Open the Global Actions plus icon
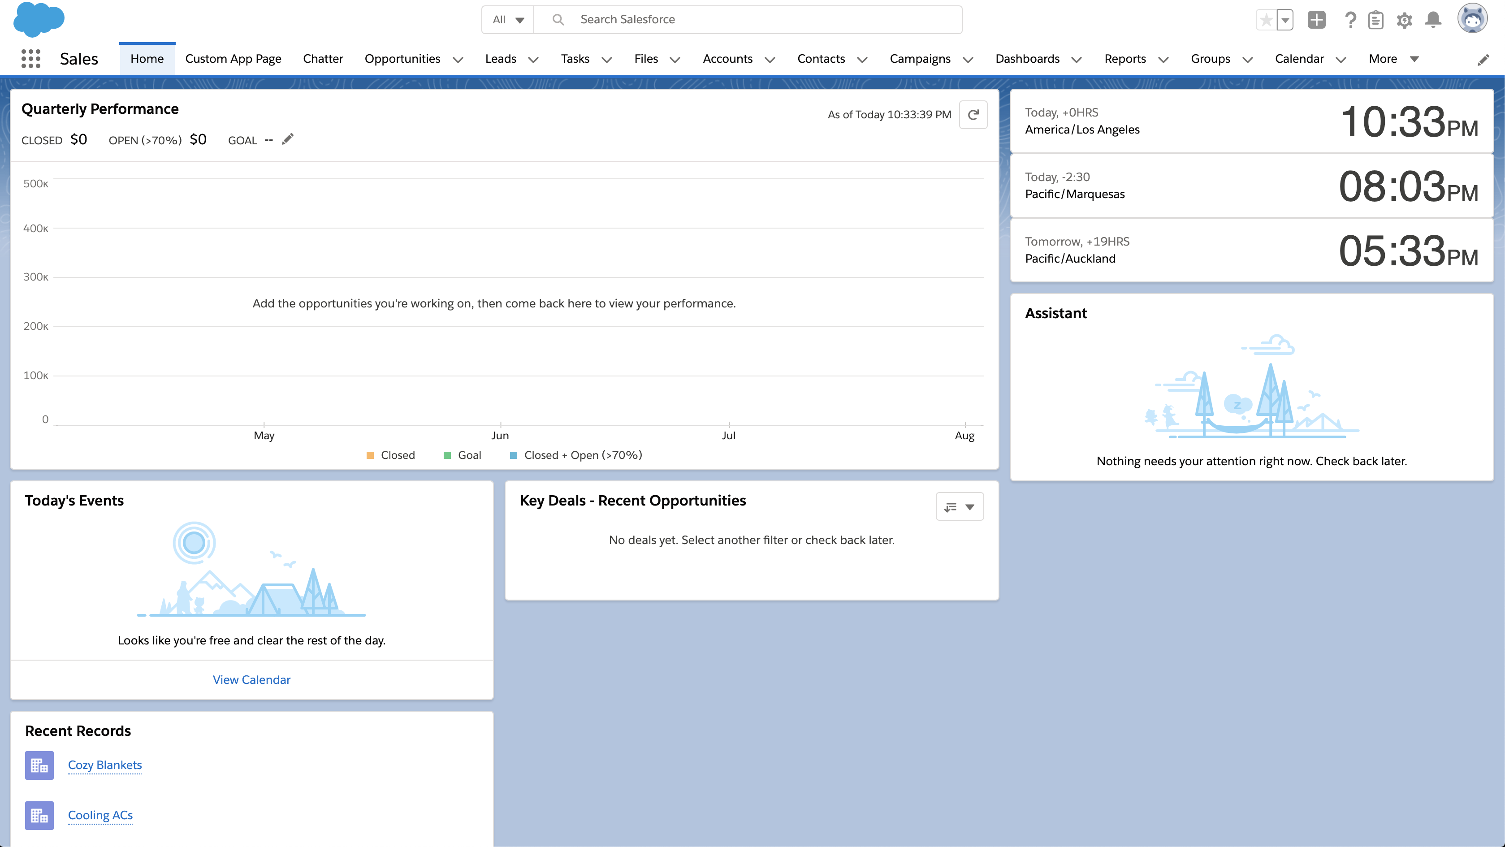The image size is (1505, 847). [1316, 20]
